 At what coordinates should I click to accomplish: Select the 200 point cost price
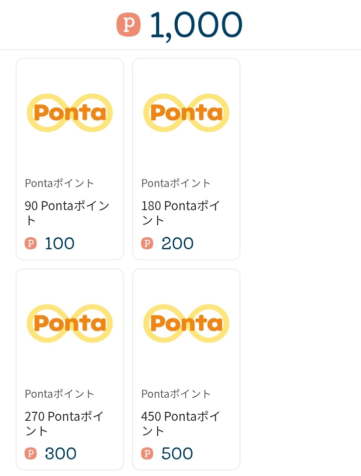click(x=177, y=244)
